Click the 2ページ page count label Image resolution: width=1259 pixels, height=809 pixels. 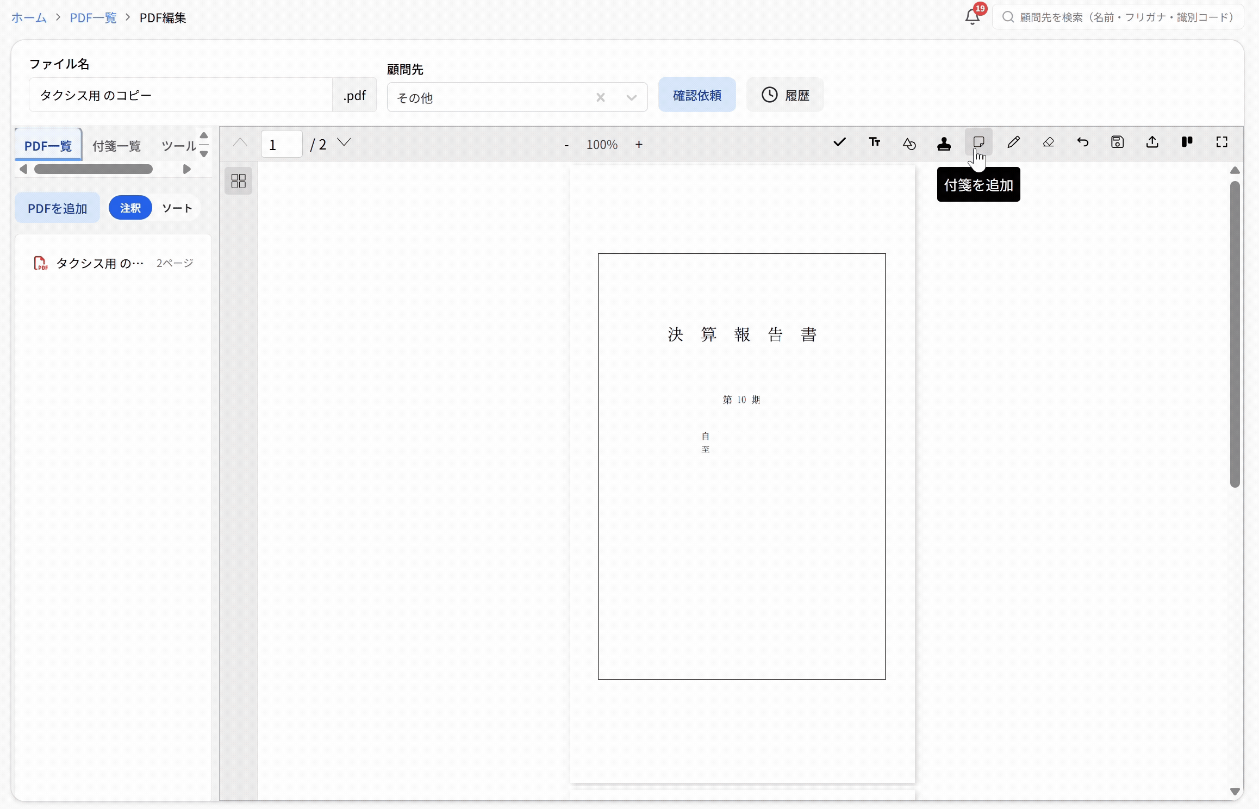(174, 263)
